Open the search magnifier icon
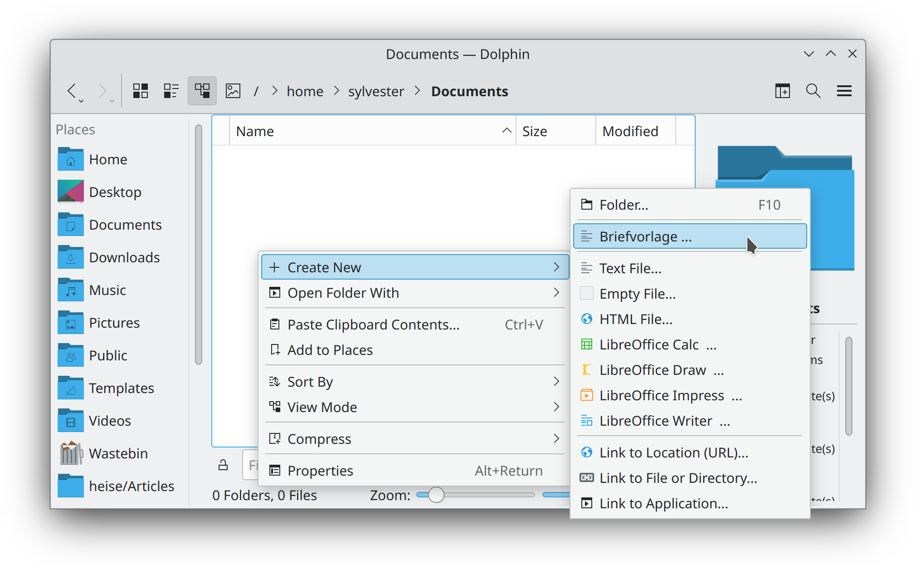The height and width of the screenshot is (570, 916). pos(813,91)
